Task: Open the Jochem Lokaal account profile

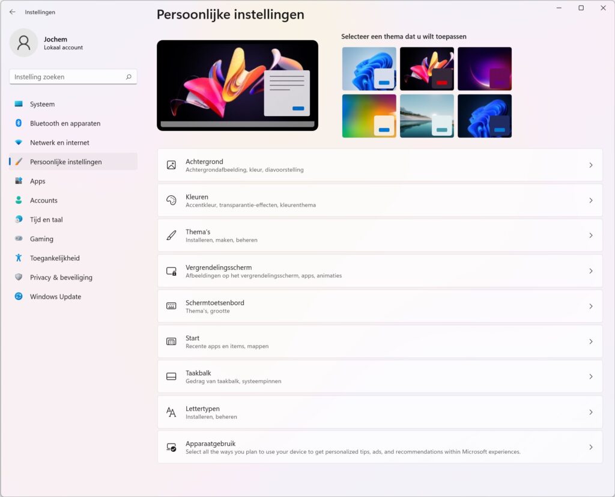Action: point(47,43)
